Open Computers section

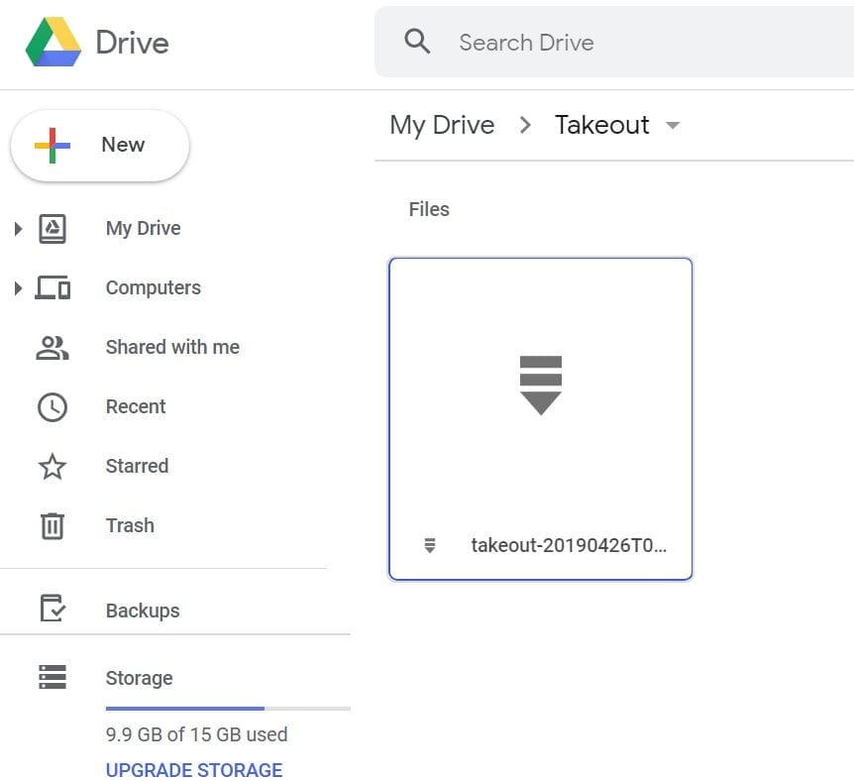(x=153, y=287)
